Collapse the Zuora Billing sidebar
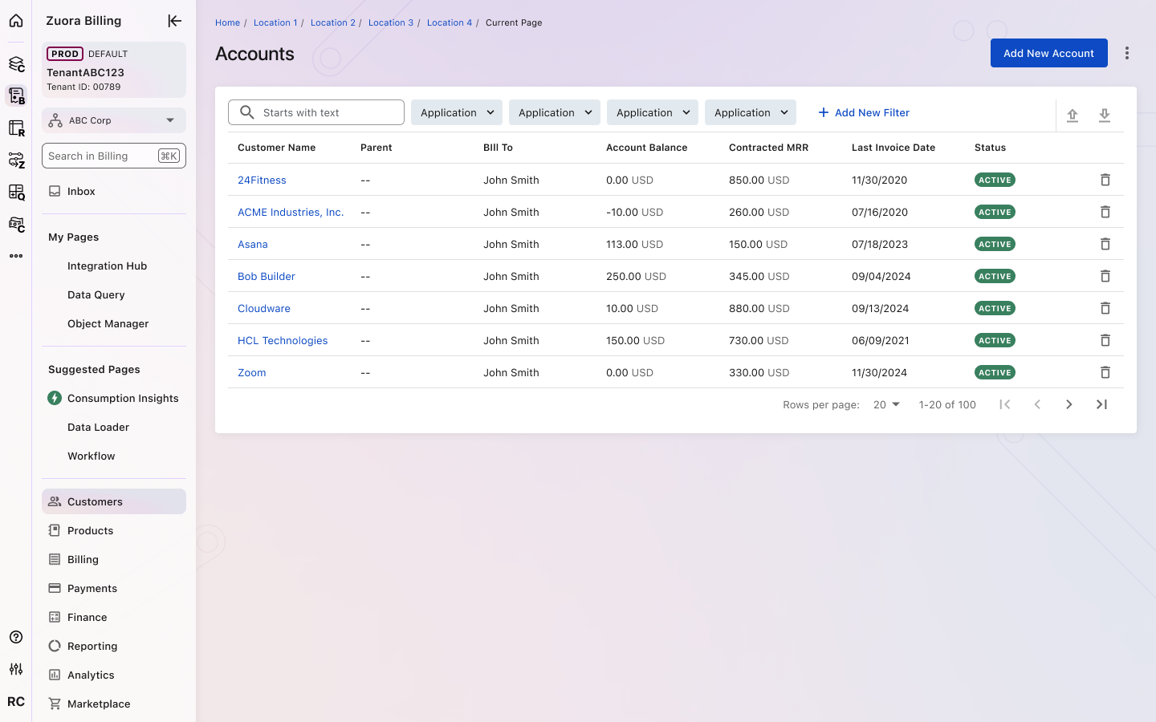This screenshot has width=1156, height=722. (x=174, y=21)
